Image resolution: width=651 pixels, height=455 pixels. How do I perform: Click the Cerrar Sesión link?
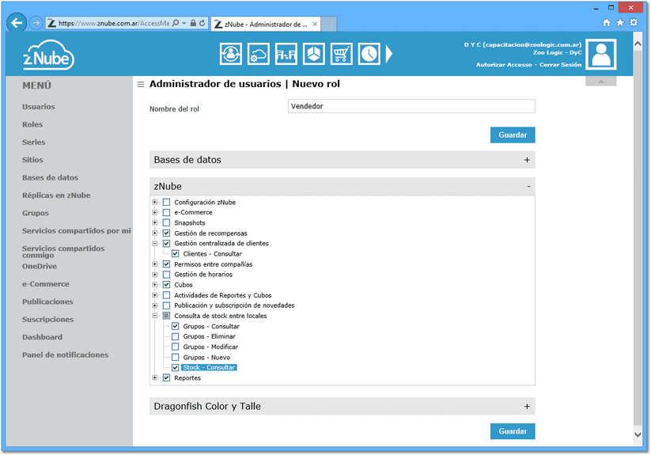coord(561,65)
